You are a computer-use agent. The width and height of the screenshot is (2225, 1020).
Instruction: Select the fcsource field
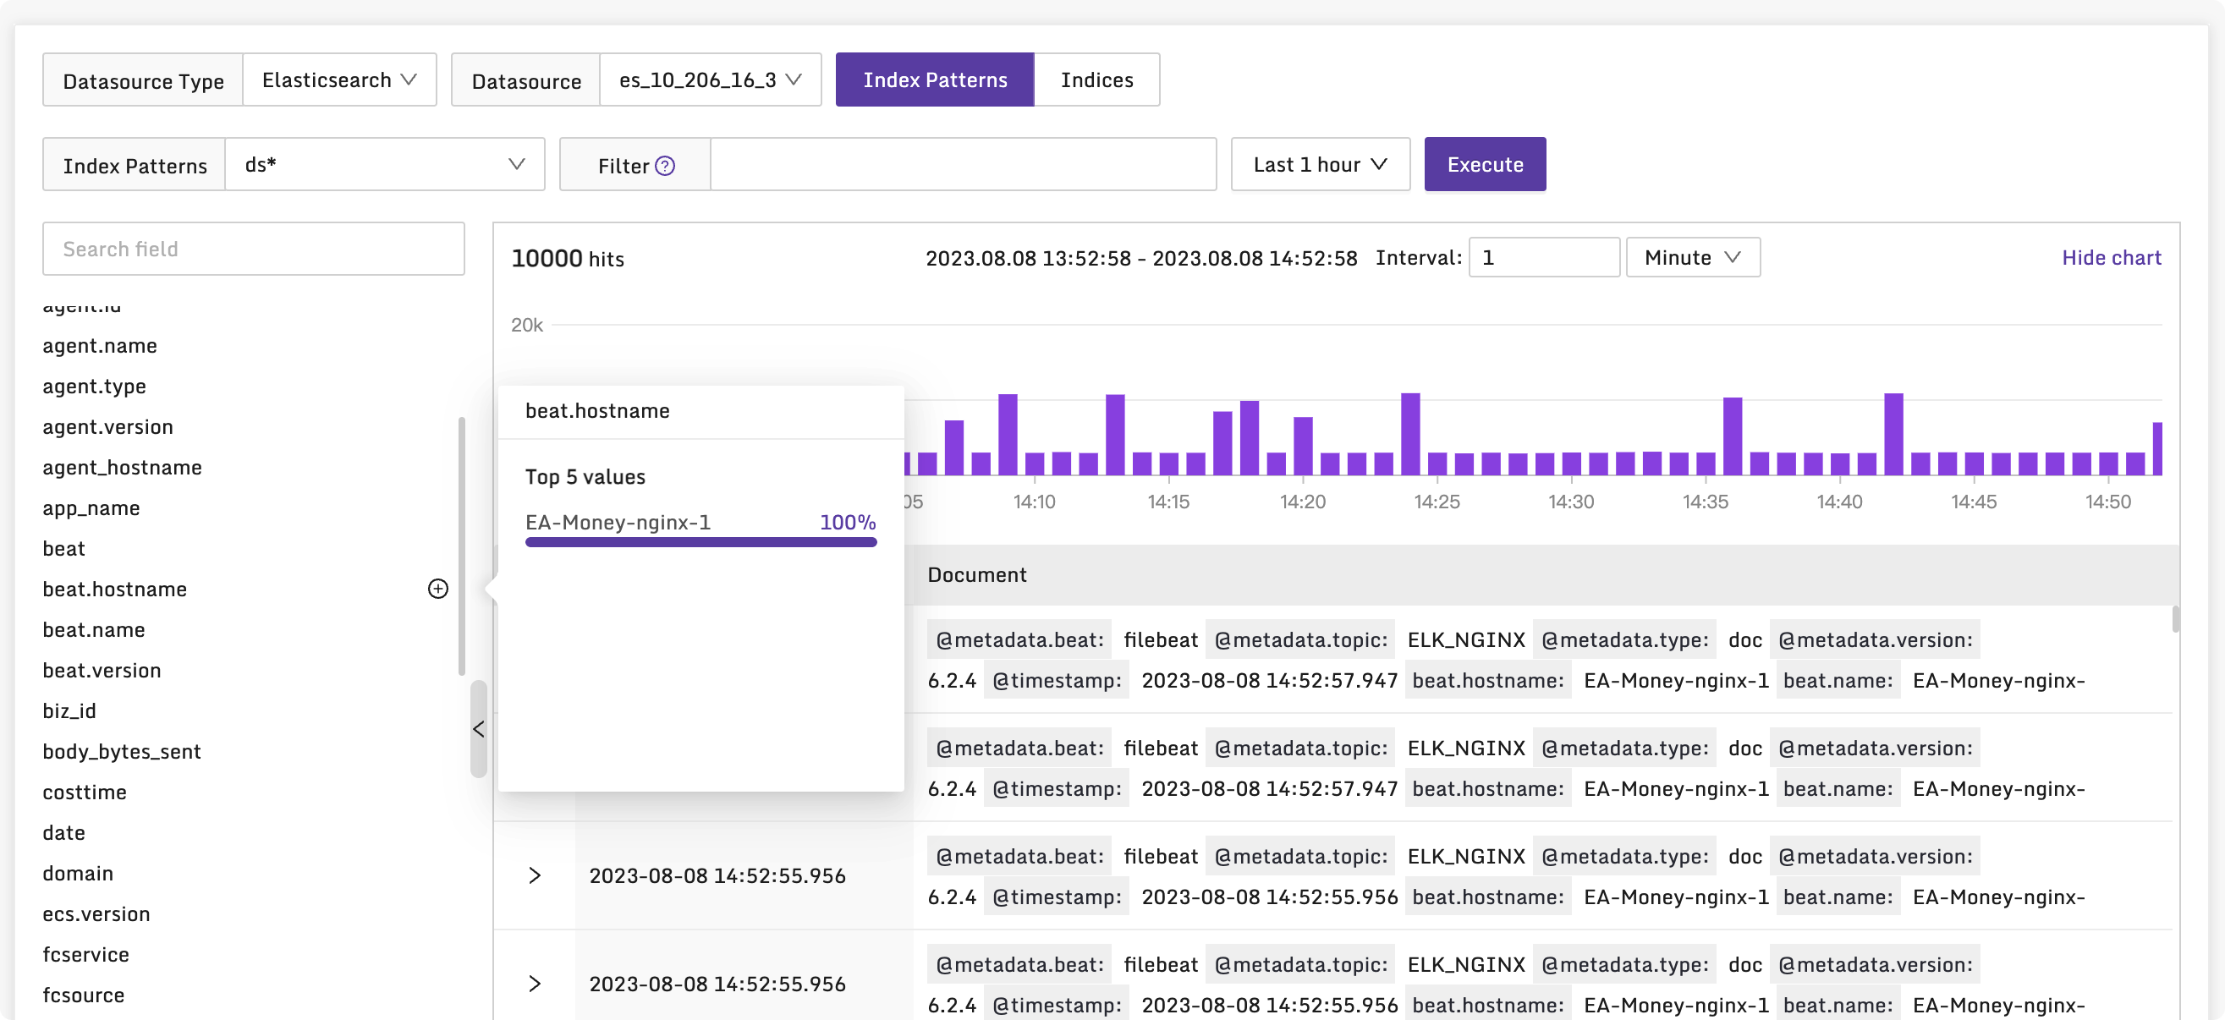pos(84,995)
